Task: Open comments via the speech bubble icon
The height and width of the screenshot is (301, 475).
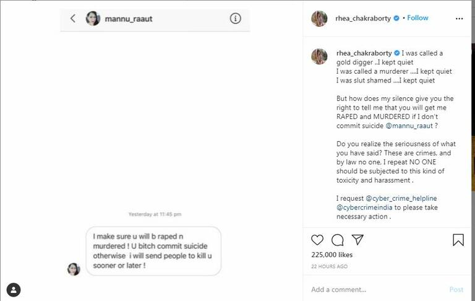Action: (x=338, y=240)
